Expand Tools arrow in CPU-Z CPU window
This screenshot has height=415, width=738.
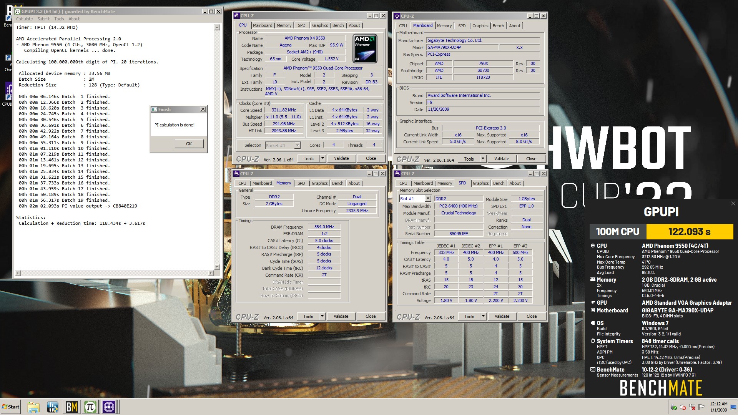(x=322, y=158)
